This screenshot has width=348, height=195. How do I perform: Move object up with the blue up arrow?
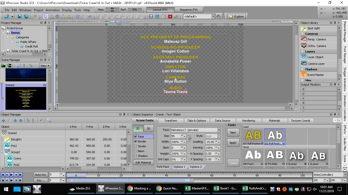coord(3,120)
